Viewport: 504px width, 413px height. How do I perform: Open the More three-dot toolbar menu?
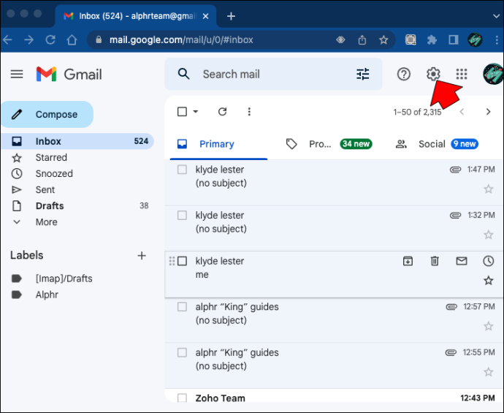coord(249,112)
